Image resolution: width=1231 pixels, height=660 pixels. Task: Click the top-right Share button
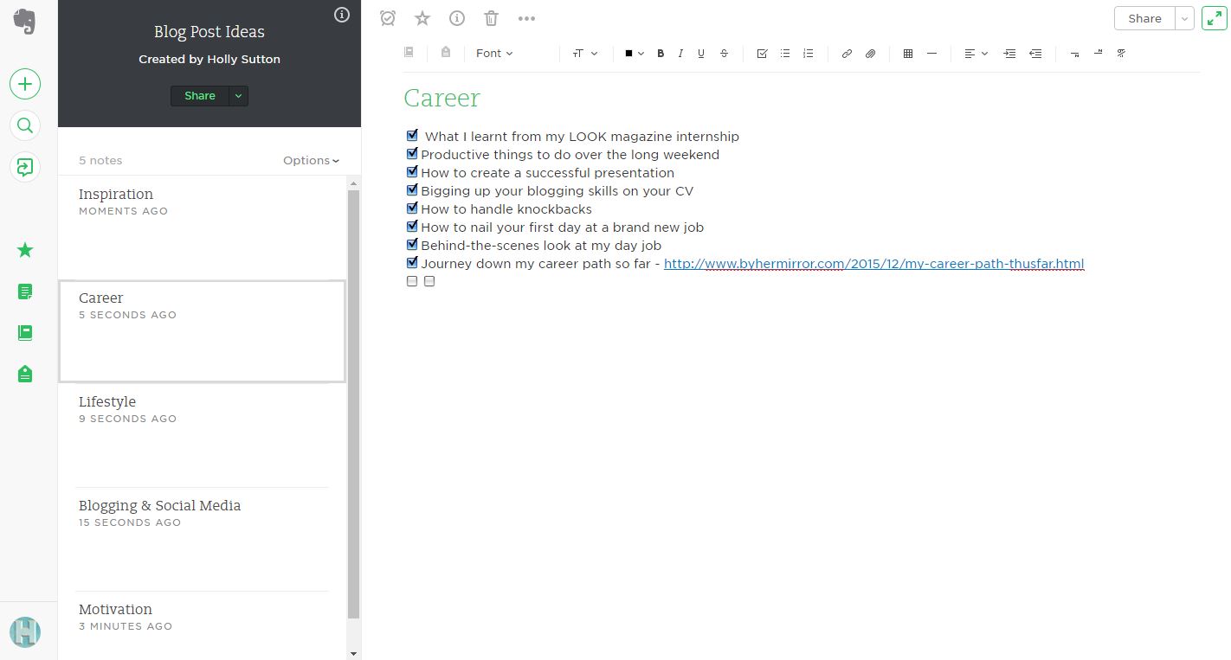(1144, 18)
